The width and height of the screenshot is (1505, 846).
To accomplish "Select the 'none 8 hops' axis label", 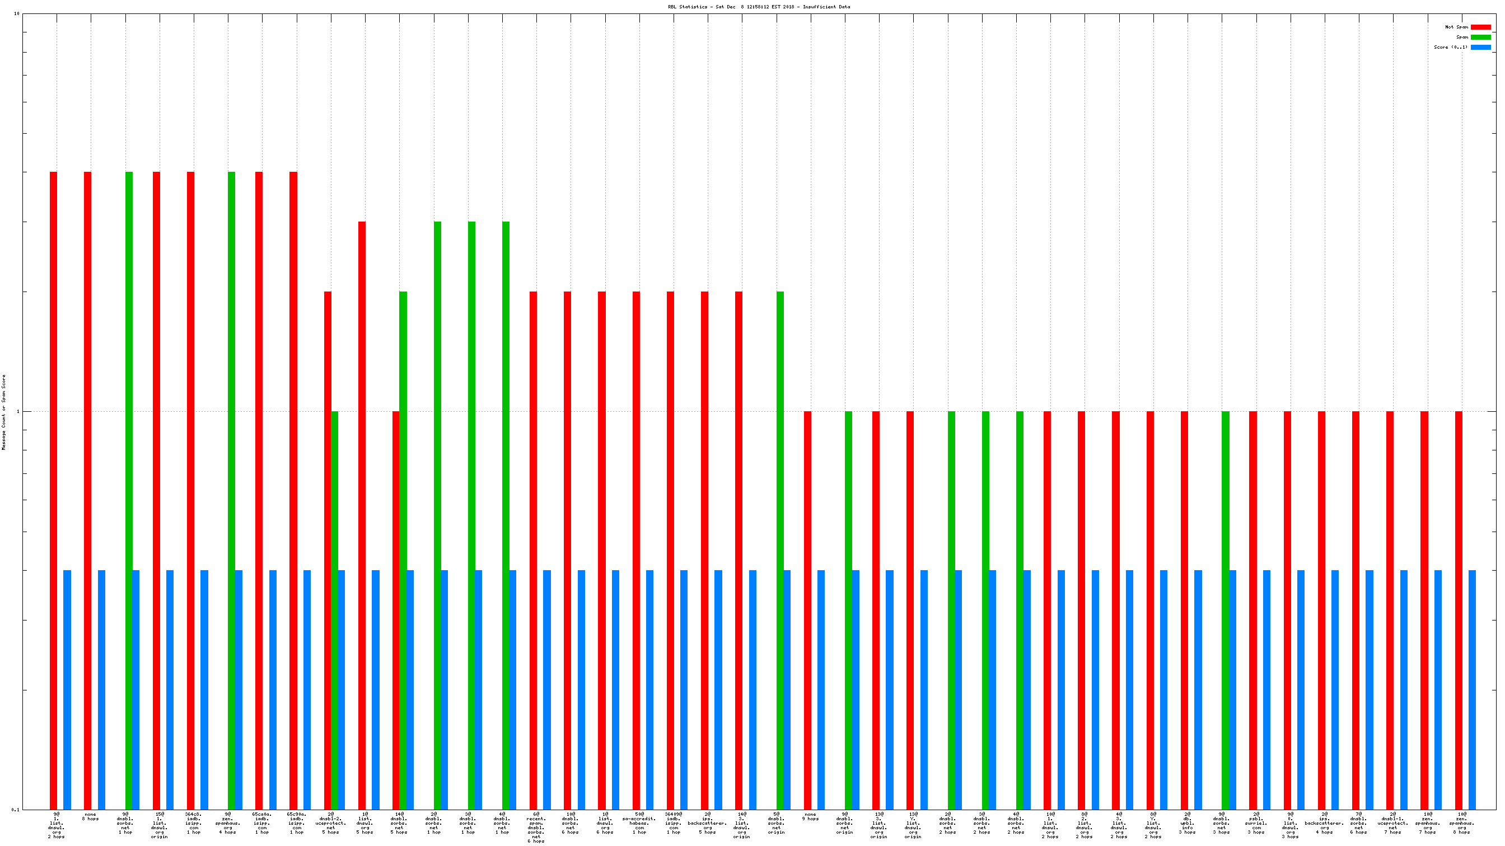I will [91, 816].
